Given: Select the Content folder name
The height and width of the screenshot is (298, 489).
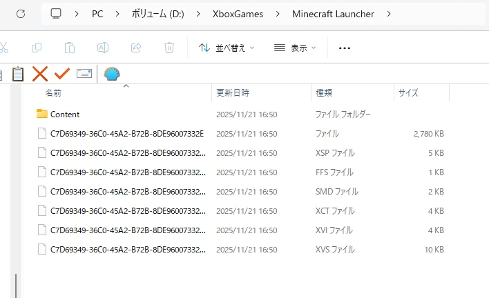Looking at the screenshot, I should point(65,115).
